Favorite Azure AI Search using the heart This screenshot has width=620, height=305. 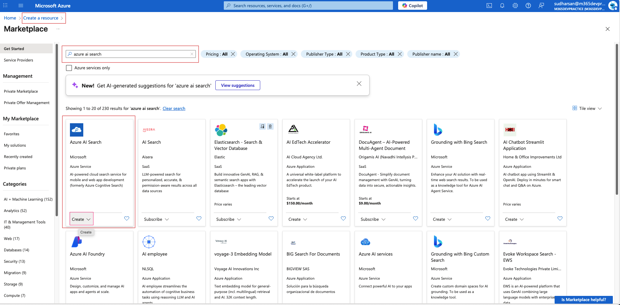[127, 219]
